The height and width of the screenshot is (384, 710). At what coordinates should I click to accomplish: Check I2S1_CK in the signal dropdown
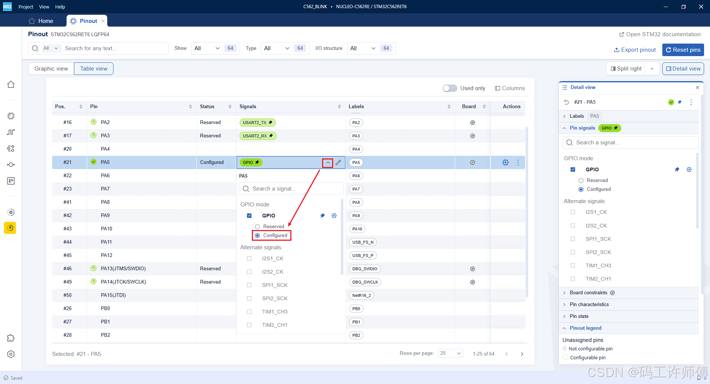[x=249, y=258]
